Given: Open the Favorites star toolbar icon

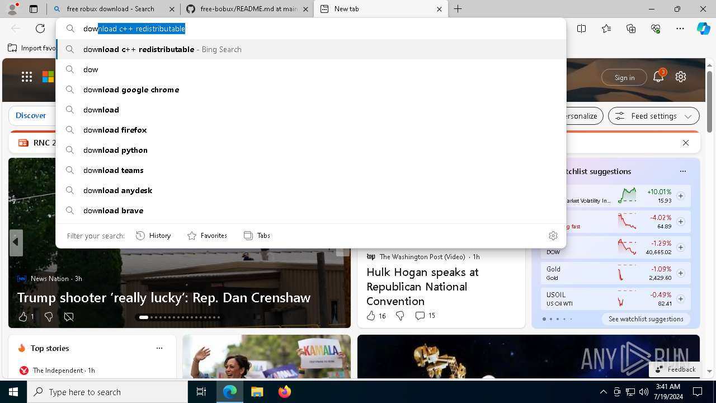Looking at the screenshot, I should (x=606, y=29).
